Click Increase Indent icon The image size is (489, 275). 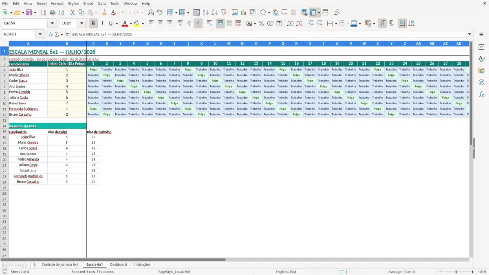311,24
